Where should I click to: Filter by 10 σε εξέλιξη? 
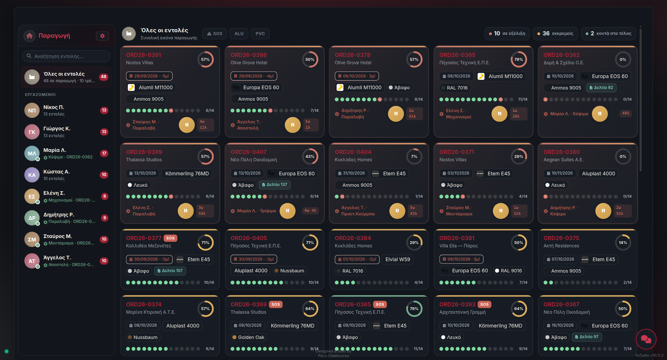507,34
